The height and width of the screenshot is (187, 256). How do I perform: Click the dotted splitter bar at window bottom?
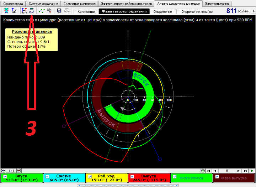pyautogui.click(x=128, y=186)
